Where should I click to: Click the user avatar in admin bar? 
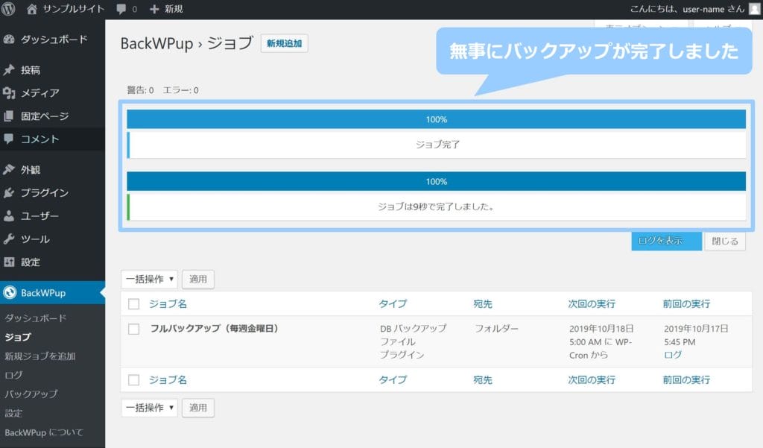(x=754, y=9)
